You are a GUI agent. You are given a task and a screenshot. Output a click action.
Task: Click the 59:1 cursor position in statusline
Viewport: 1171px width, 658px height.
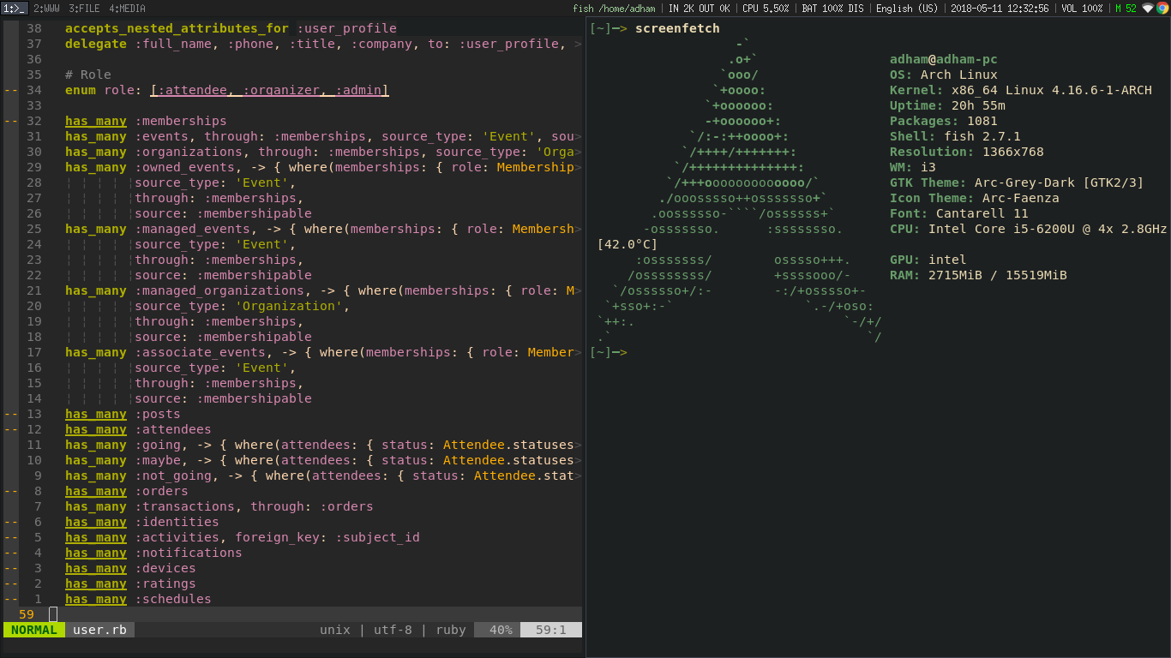551,630
